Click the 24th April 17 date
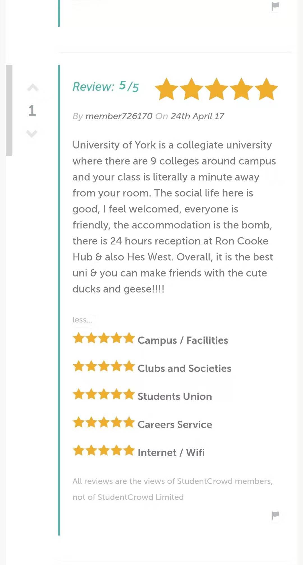Image resolution: width=303 pixels, height=565 pixels. [x=197, y=116]
